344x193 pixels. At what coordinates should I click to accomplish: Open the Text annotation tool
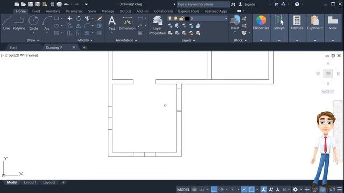coord(112,23)
